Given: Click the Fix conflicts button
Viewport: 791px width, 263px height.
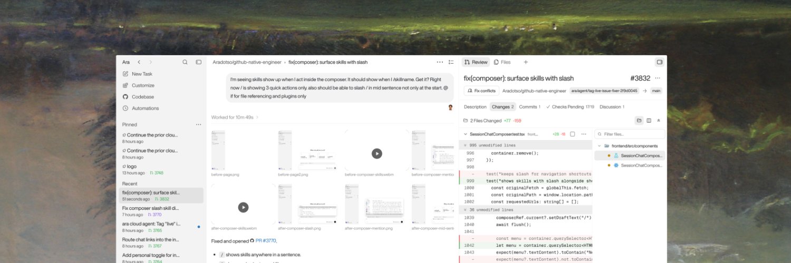Looking at the screenshot, I should pos(481,90).
